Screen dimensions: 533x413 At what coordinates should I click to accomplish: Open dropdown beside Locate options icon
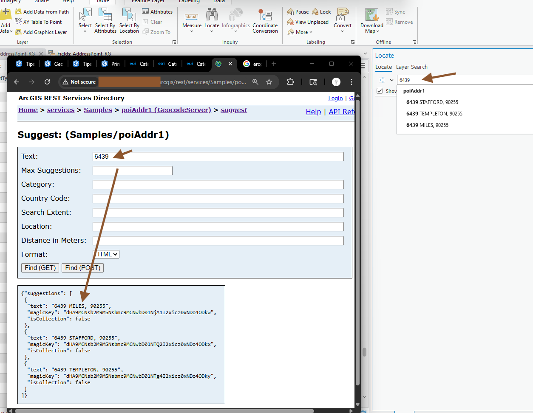click(391, 80)
